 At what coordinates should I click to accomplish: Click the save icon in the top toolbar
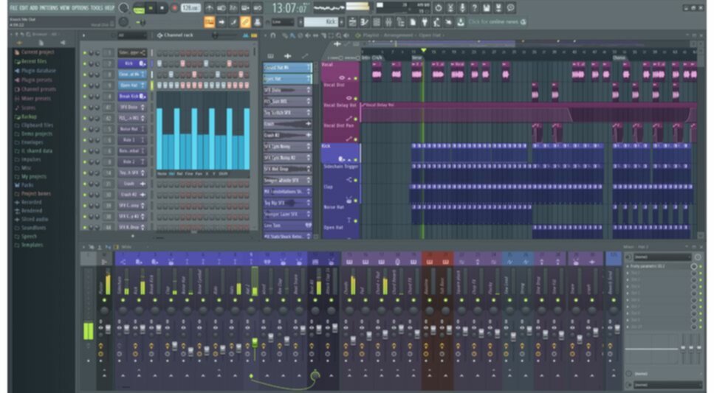[487, 8]
